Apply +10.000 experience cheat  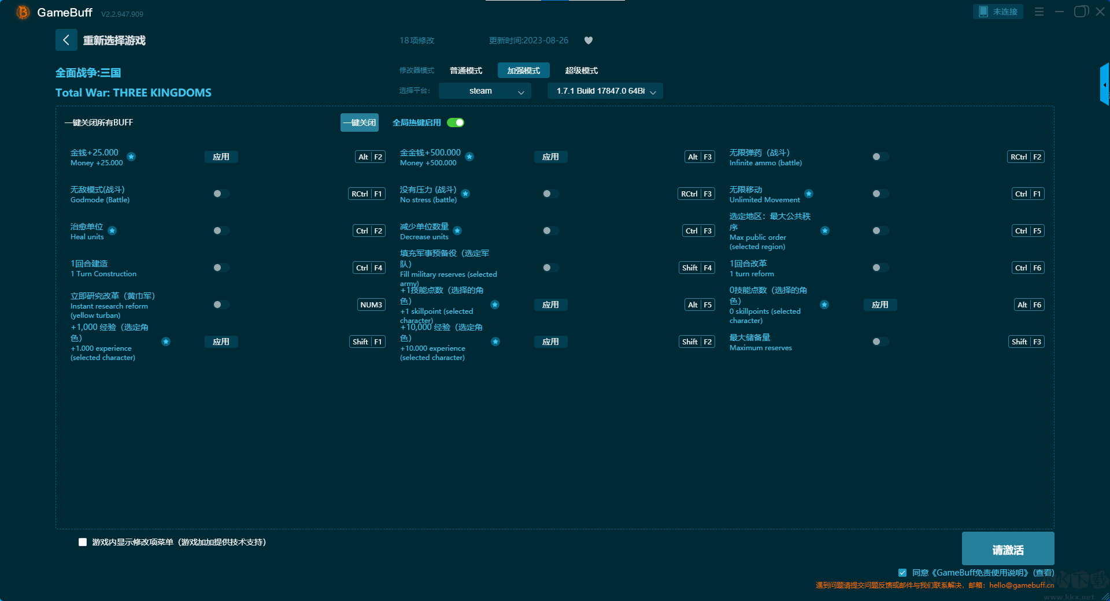pos(551,342)
